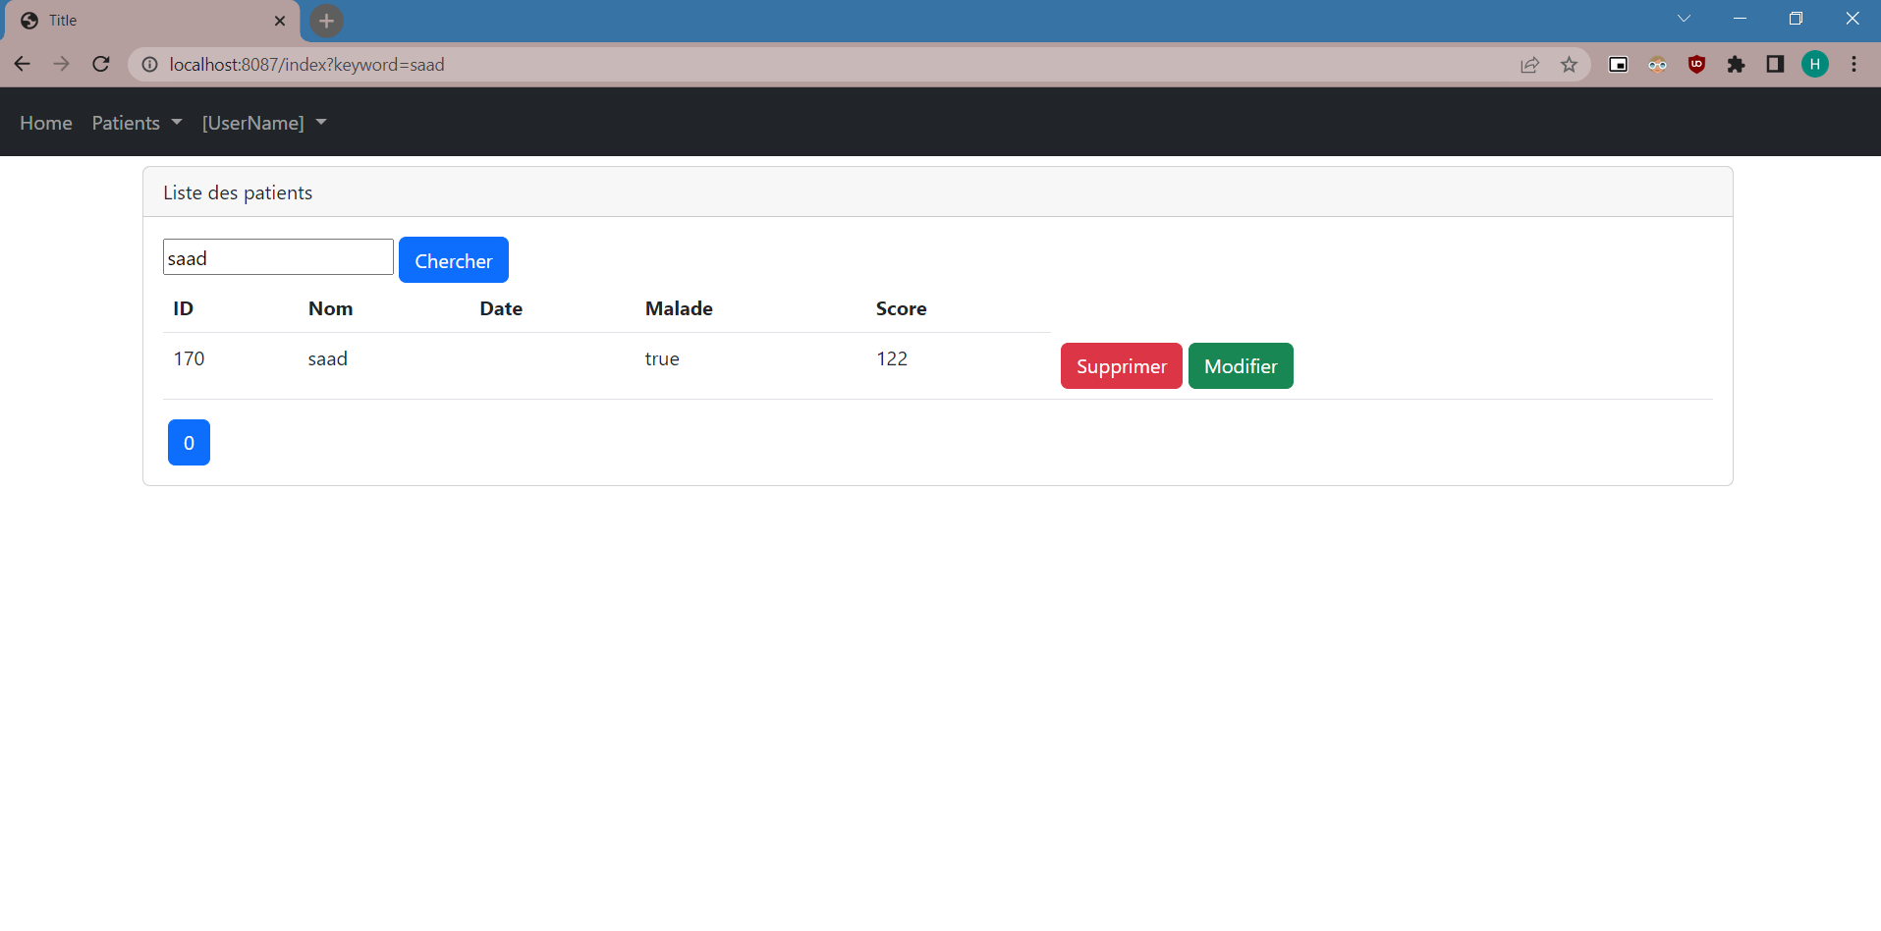The height and width of the screenshot is (931, 1881).
Task: Edit patient saad with Modifier
Action: coord(1241,366)
